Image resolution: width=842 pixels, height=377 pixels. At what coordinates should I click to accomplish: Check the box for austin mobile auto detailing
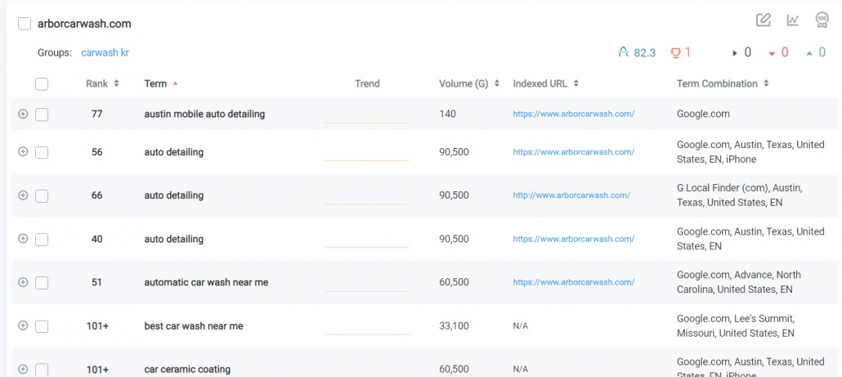(x=42, y=114)
